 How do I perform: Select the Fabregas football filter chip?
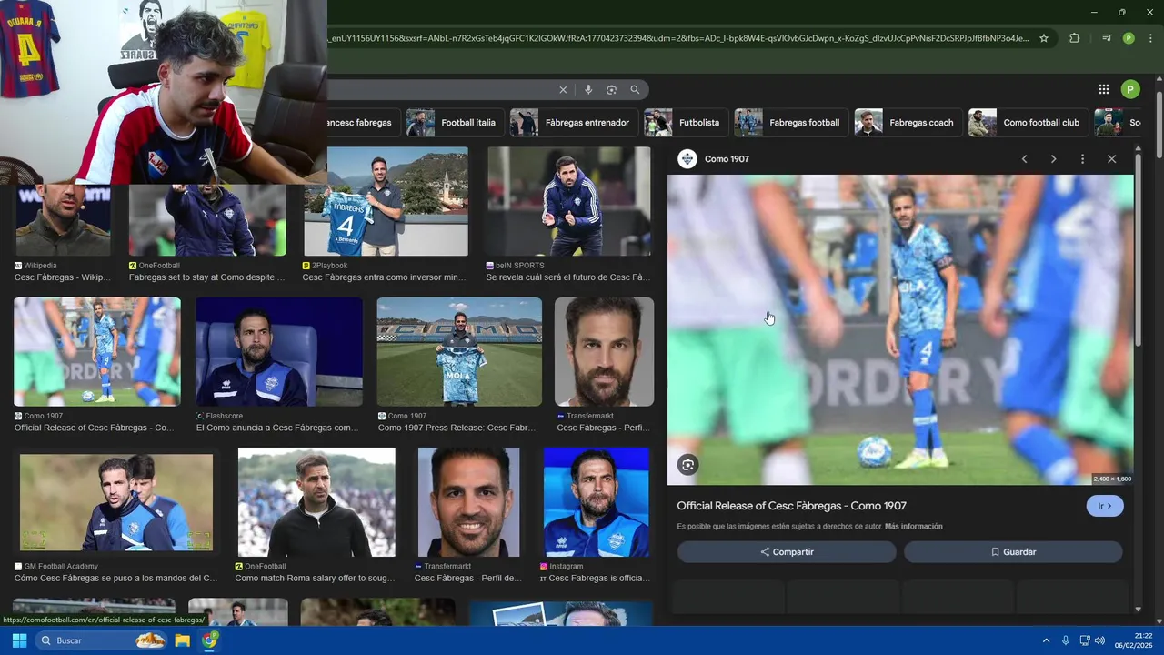point(791,123)
